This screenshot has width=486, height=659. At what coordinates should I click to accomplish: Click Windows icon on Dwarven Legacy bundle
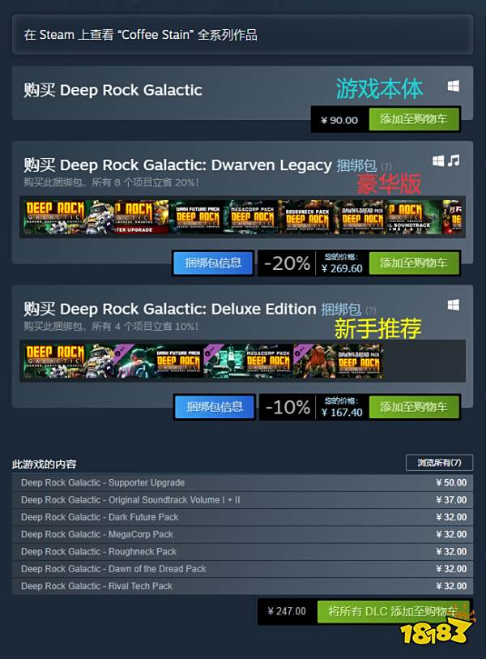pyautogui.click(x=438, y=160)
